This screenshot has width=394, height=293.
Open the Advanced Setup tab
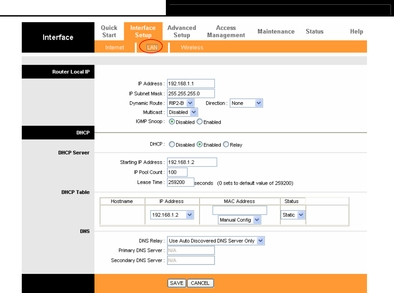point(182,31)
